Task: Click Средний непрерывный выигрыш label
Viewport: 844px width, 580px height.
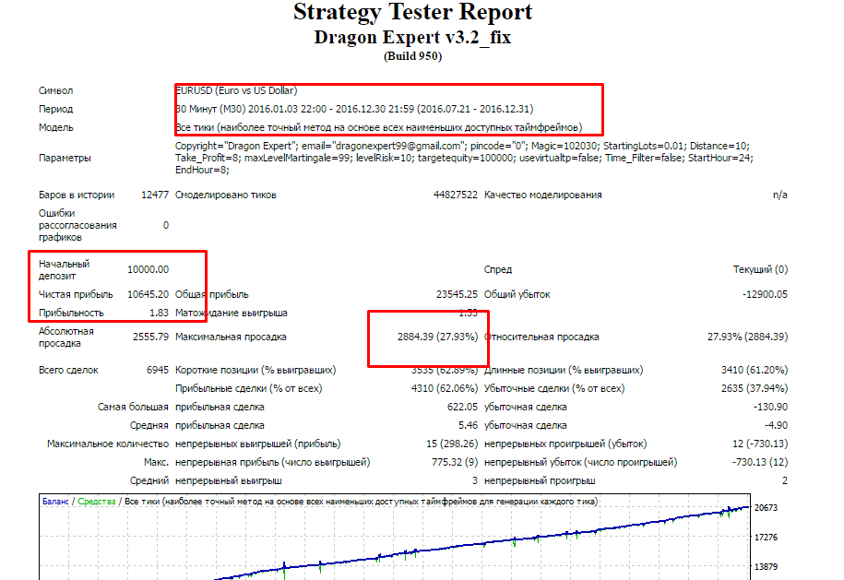Action: coord(206,480)
